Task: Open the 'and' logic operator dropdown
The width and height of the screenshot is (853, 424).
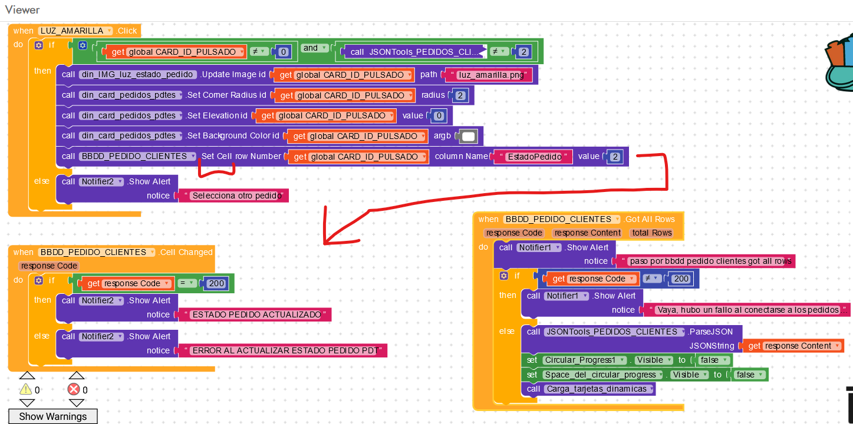Action: coord(324,48)
